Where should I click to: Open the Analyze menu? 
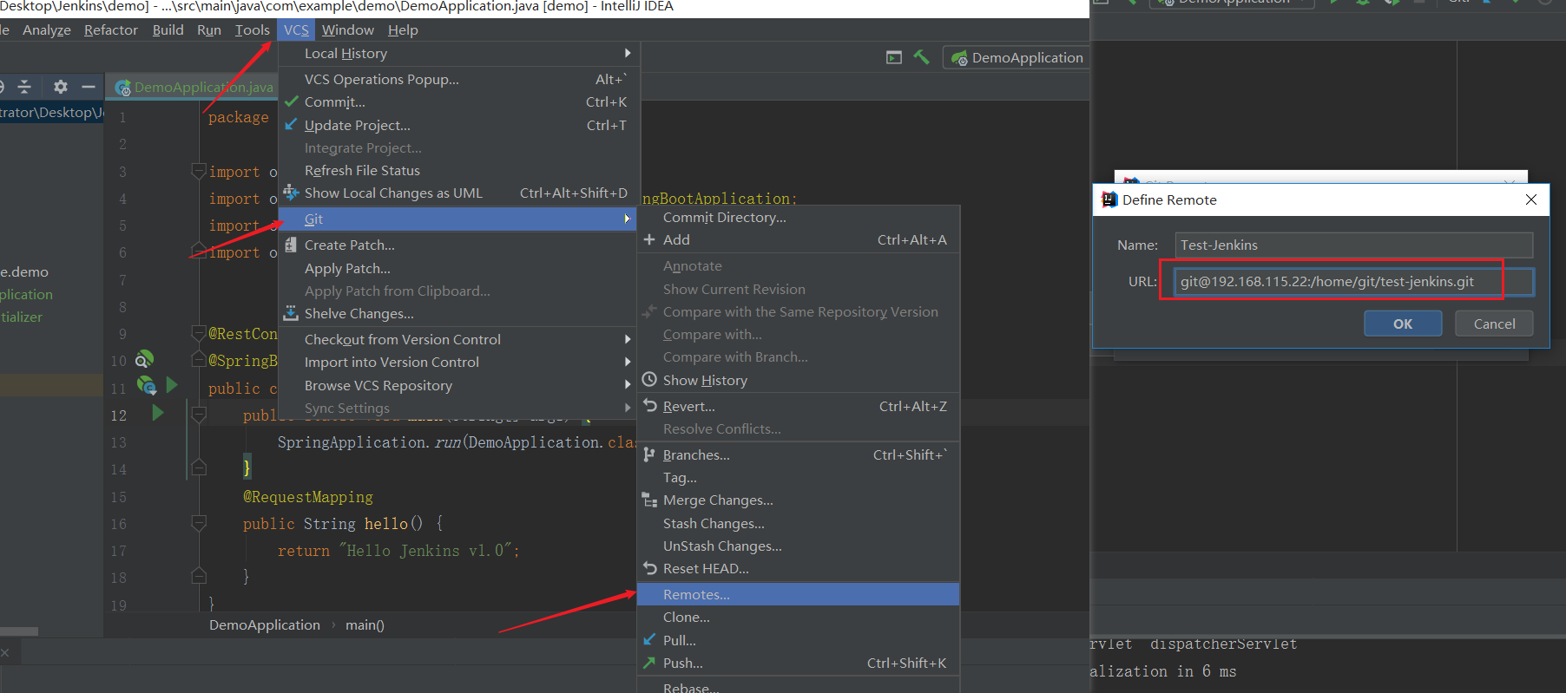click(47, 30)
